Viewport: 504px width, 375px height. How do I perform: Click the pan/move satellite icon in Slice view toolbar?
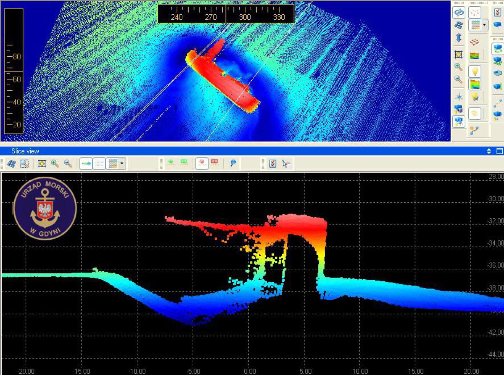11,164
